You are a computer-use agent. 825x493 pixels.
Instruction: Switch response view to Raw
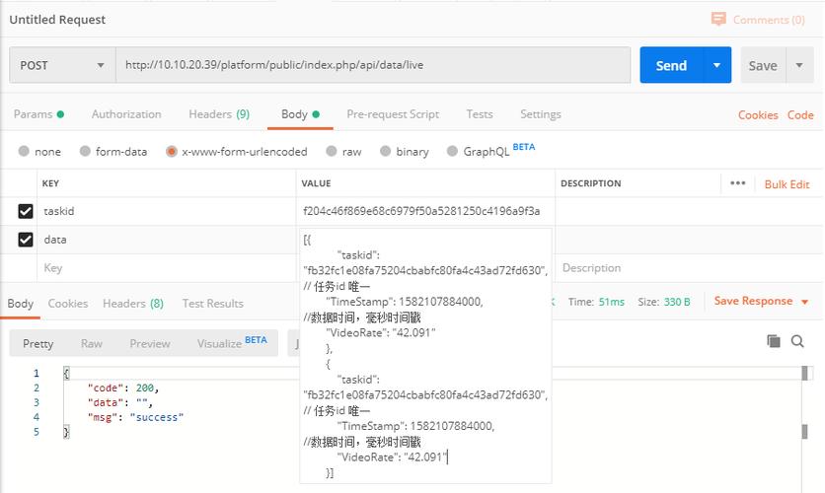point(91,343)
